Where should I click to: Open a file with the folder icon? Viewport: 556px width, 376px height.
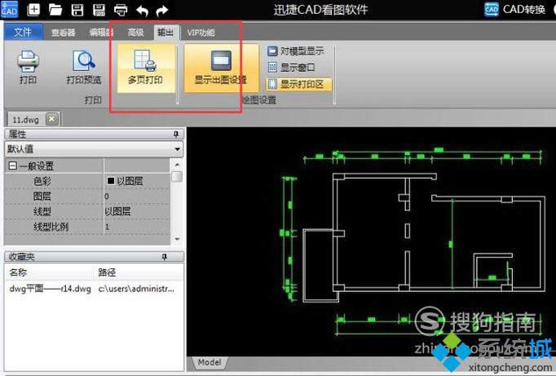click(55, 10)
